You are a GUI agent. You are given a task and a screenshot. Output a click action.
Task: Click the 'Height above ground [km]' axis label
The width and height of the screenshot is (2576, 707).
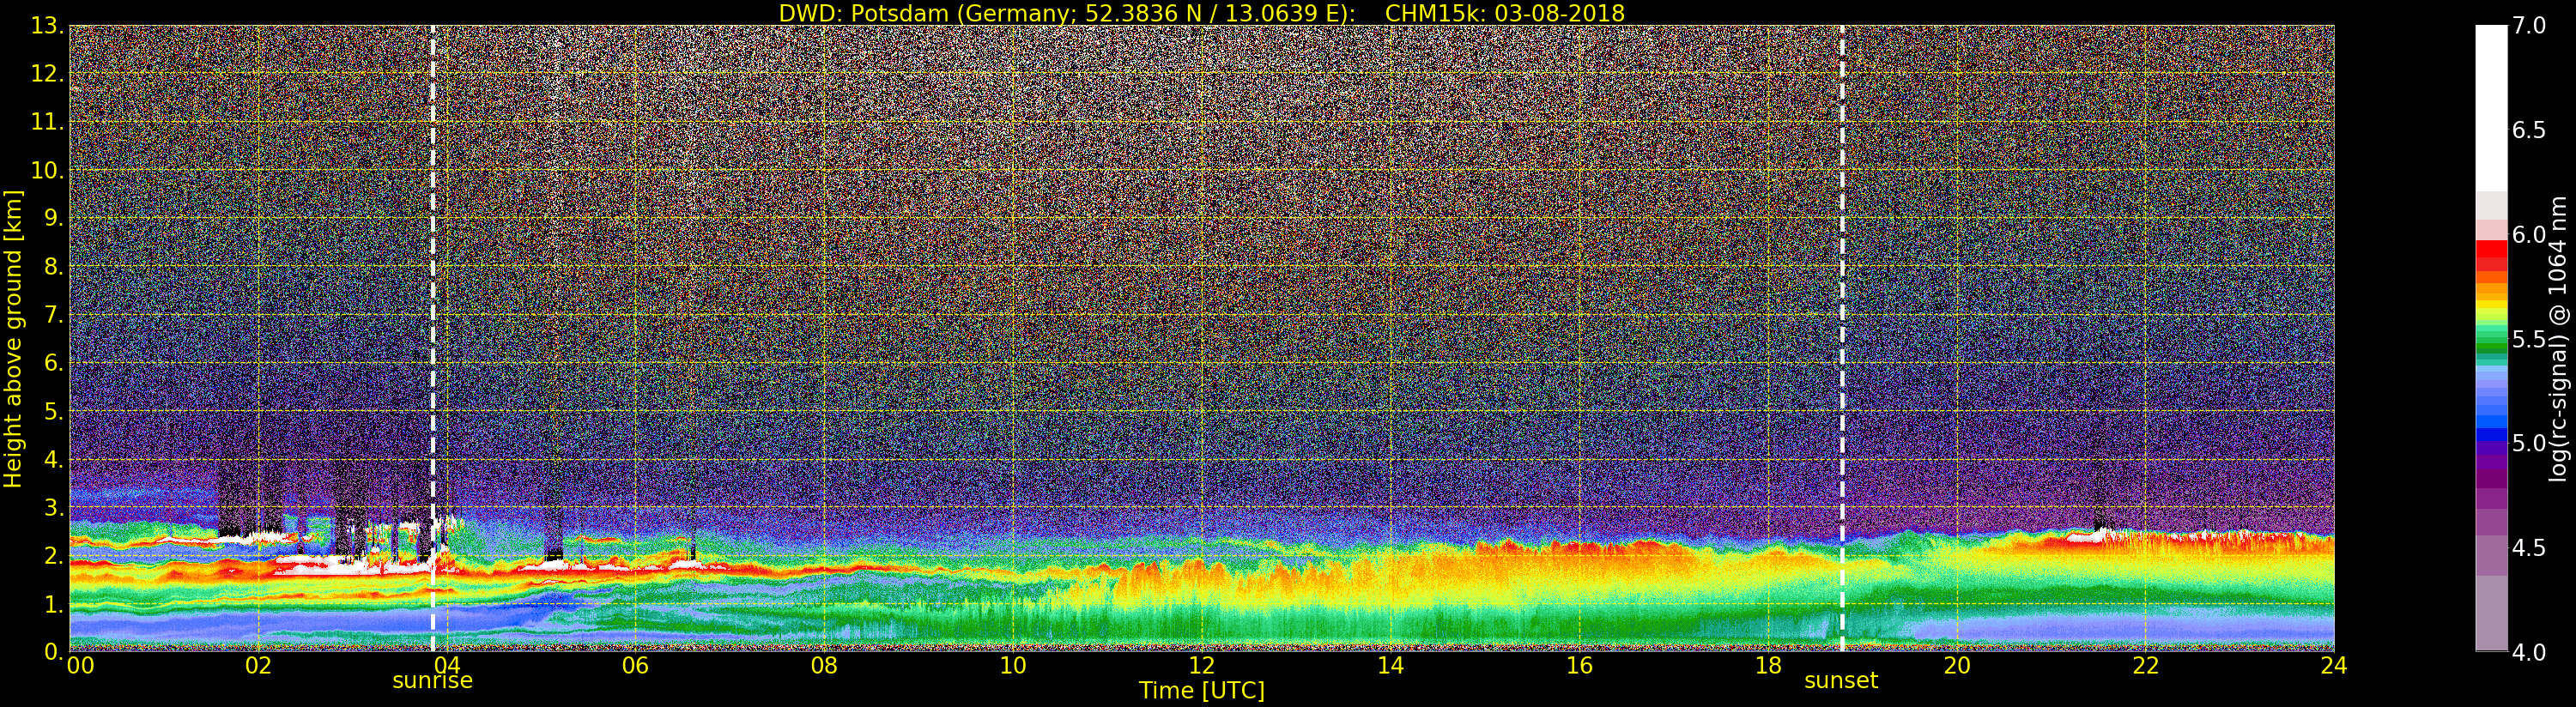(13, 338)
